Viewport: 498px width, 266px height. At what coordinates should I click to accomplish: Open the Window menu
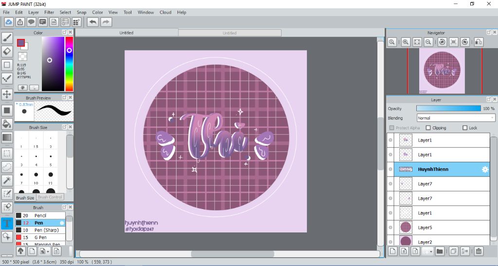pyautogui.click(x=146, y=12)
